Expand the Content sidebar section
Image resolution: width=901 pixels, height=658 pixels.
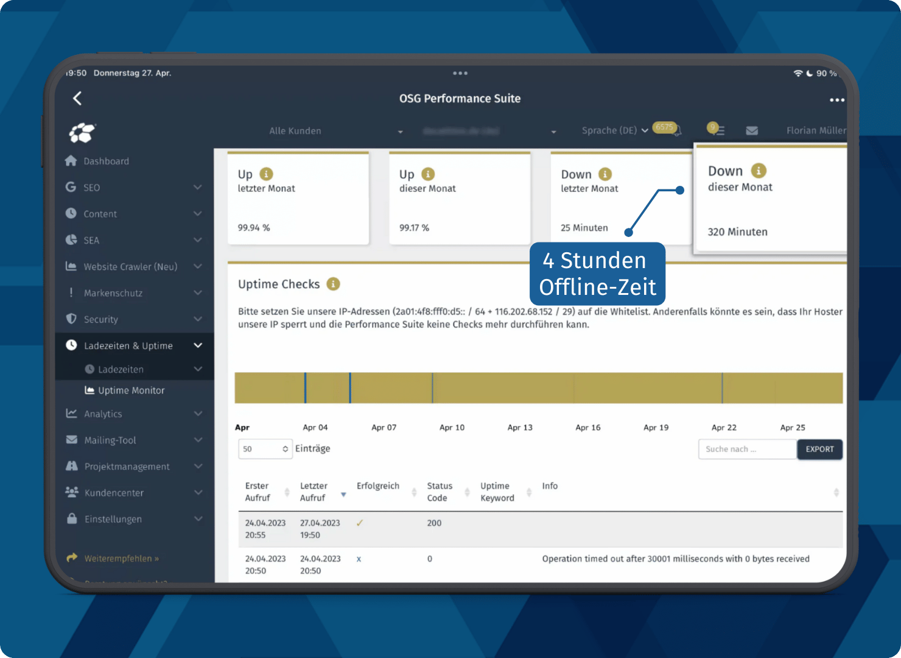click(198, 213)
